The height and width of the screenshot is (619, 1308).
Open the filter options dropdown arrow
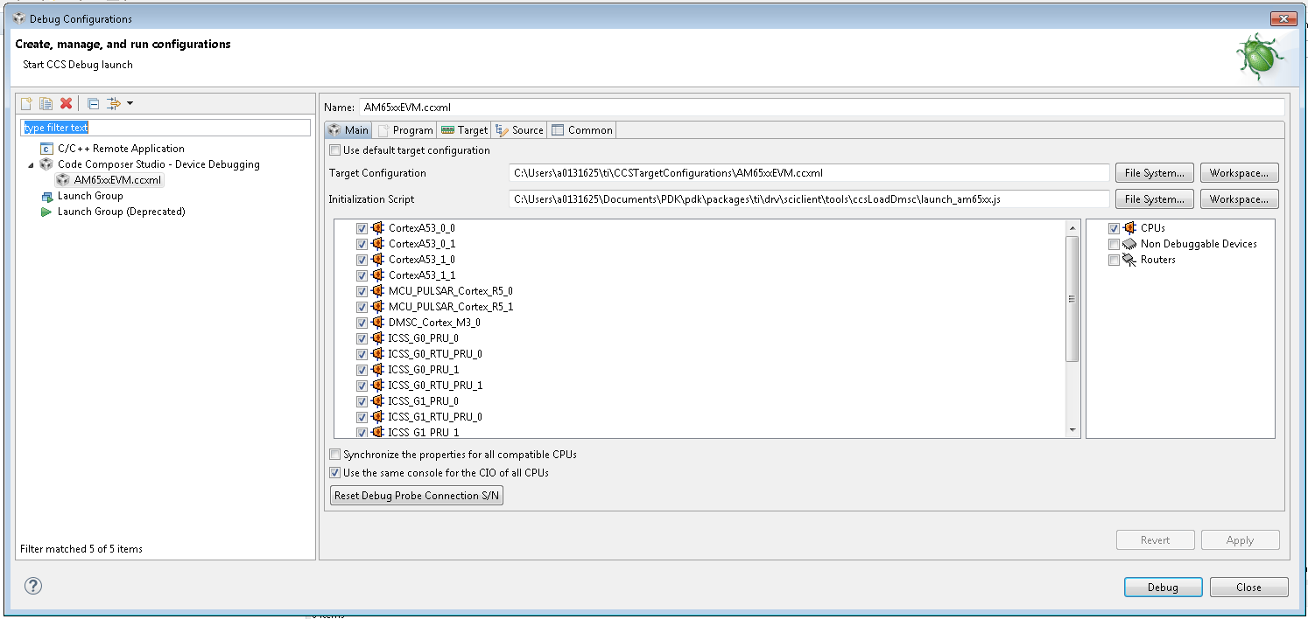pos(130,104)
